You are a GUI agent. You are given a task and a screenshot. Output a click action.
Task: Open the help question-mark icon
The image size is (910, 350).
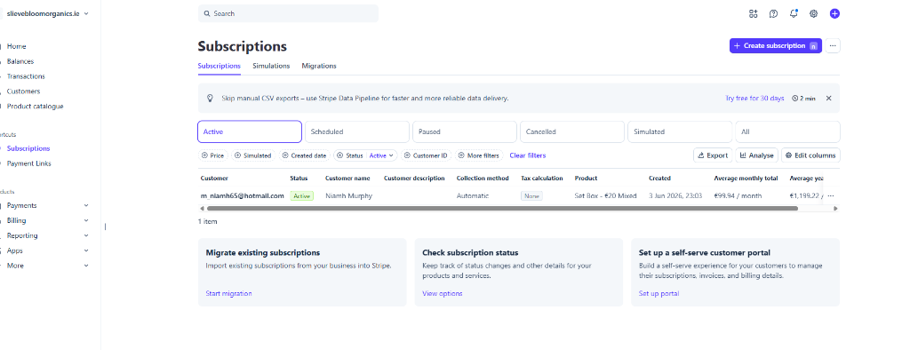(x=773, y=14)
